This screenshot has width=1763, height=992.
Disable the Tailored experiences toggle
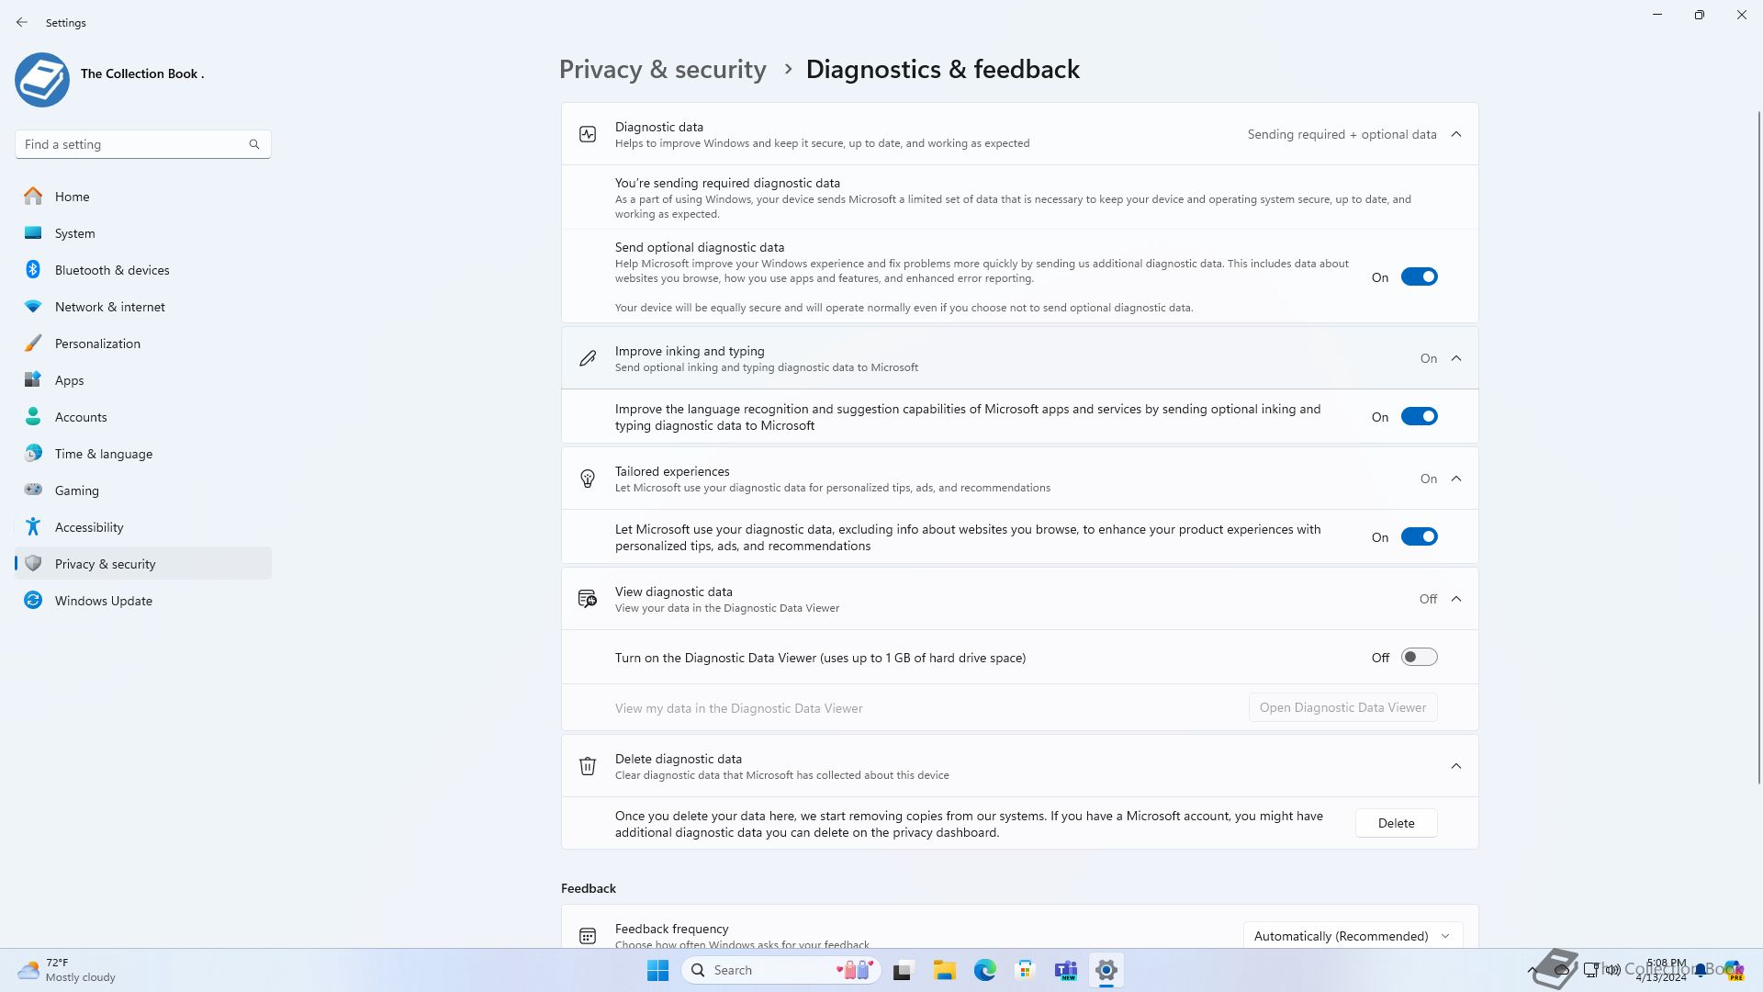(1419, 536)
